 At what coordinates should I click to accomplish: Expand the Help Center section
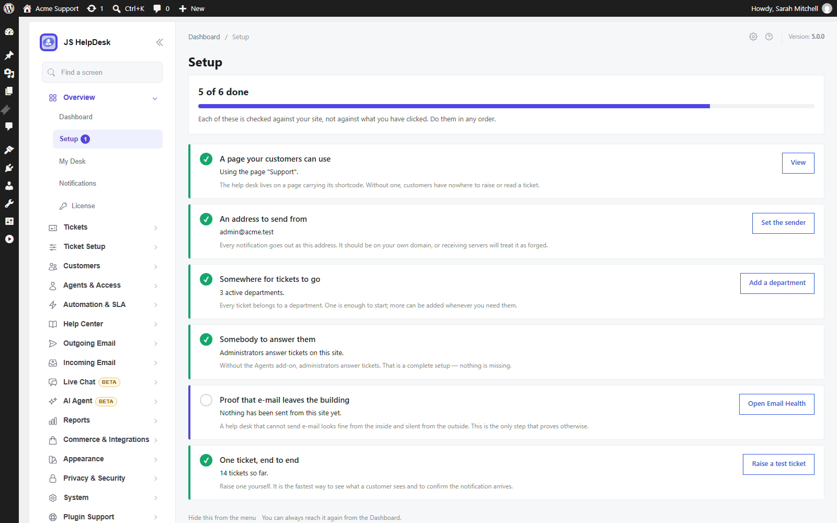click(103, 324)
